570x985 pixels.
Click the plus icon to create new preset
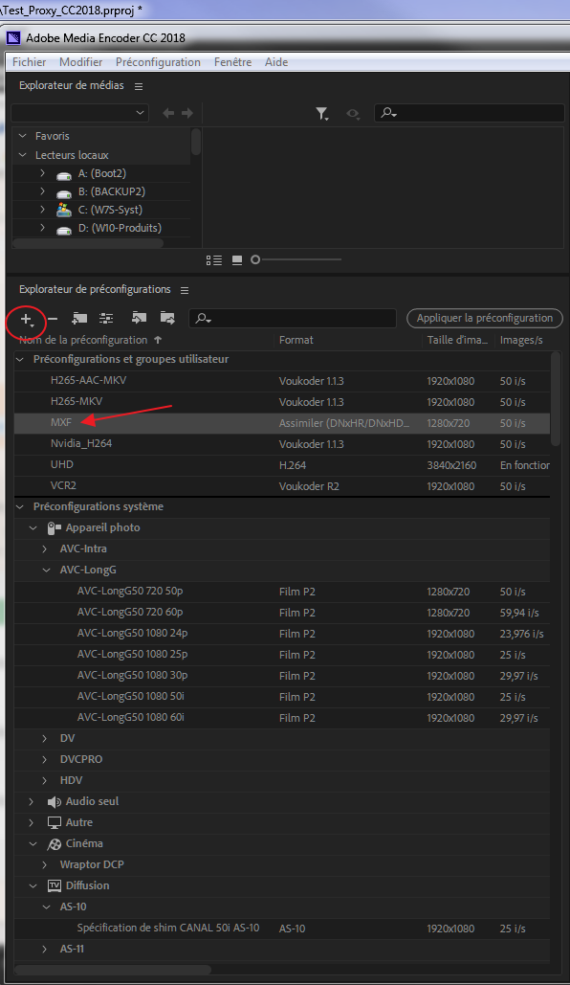[x=26, y=319]
